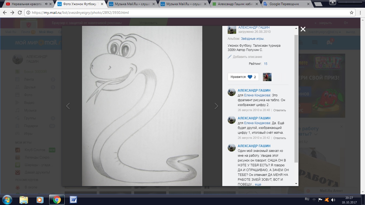Open Давай дружить! in the sidebar
The image size is (365, 205).
click(x=37, y=172)
